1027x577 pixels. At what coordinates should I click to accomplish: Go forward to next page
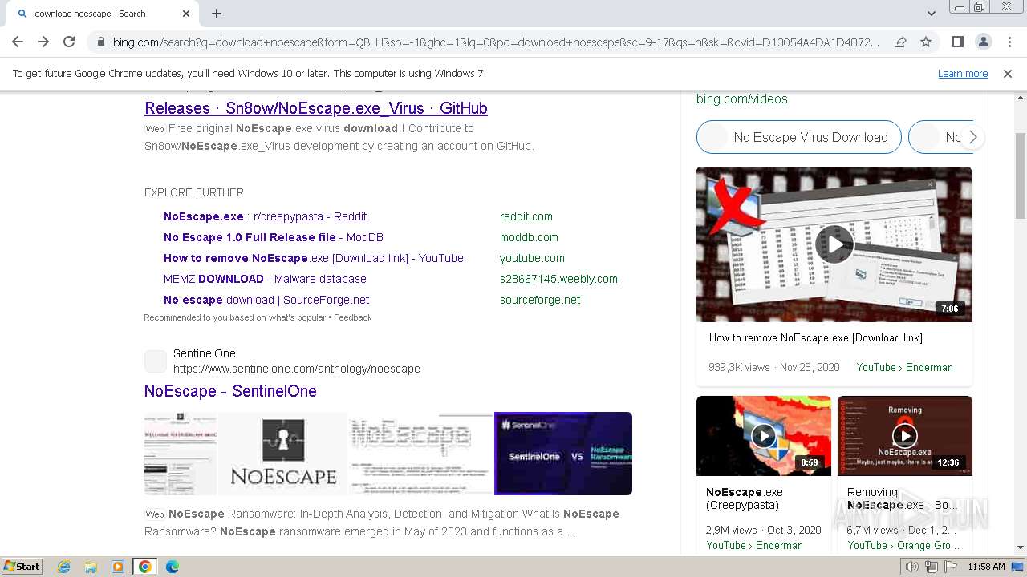pos(43,42)
